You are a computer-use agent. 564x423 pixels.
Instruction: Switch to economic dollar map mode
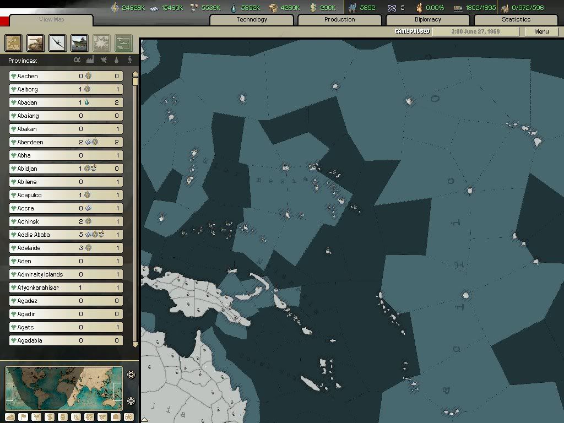point(50,416)
